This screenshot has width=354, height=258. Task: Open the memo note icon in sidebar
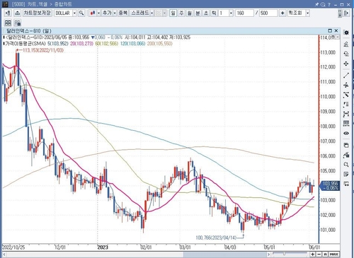point(346,174)
